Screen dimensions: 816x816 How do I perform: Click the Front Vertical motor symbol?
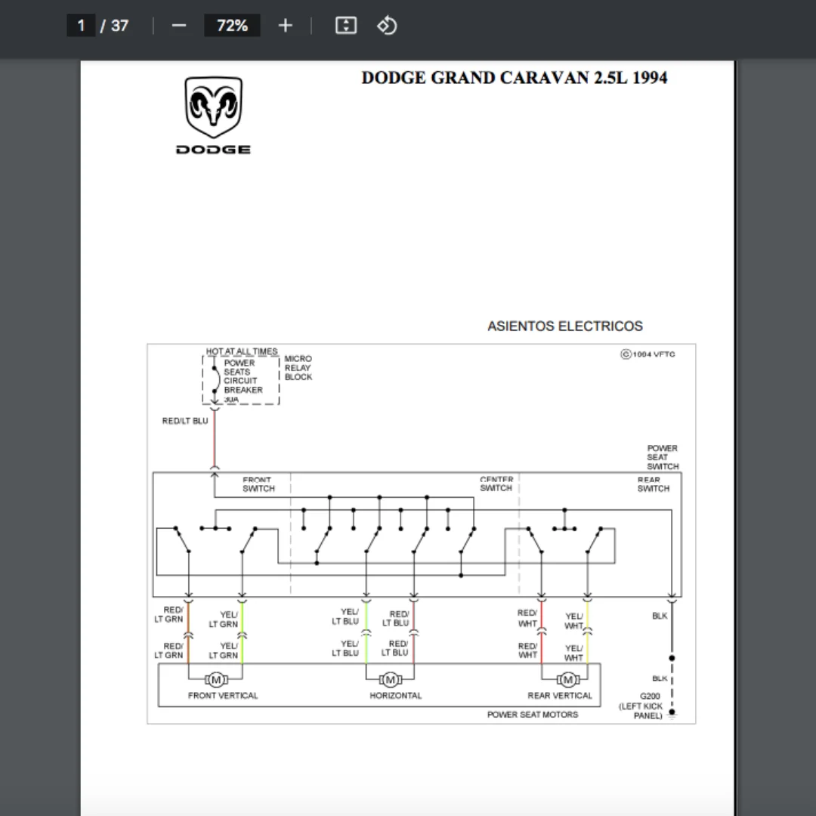[x=215, y=680]
